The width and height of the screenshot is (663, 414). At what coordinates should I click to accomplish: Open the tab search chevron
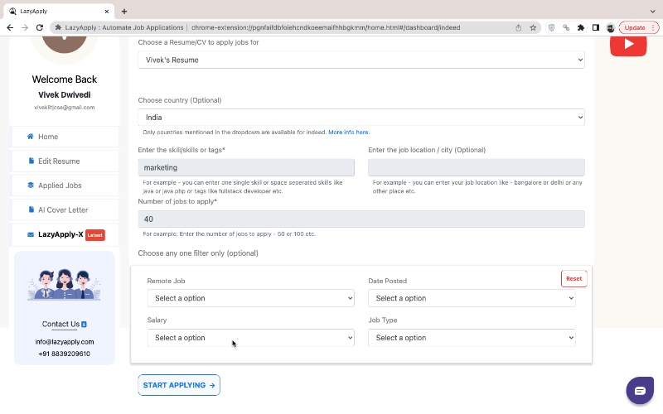pos(653,12)
